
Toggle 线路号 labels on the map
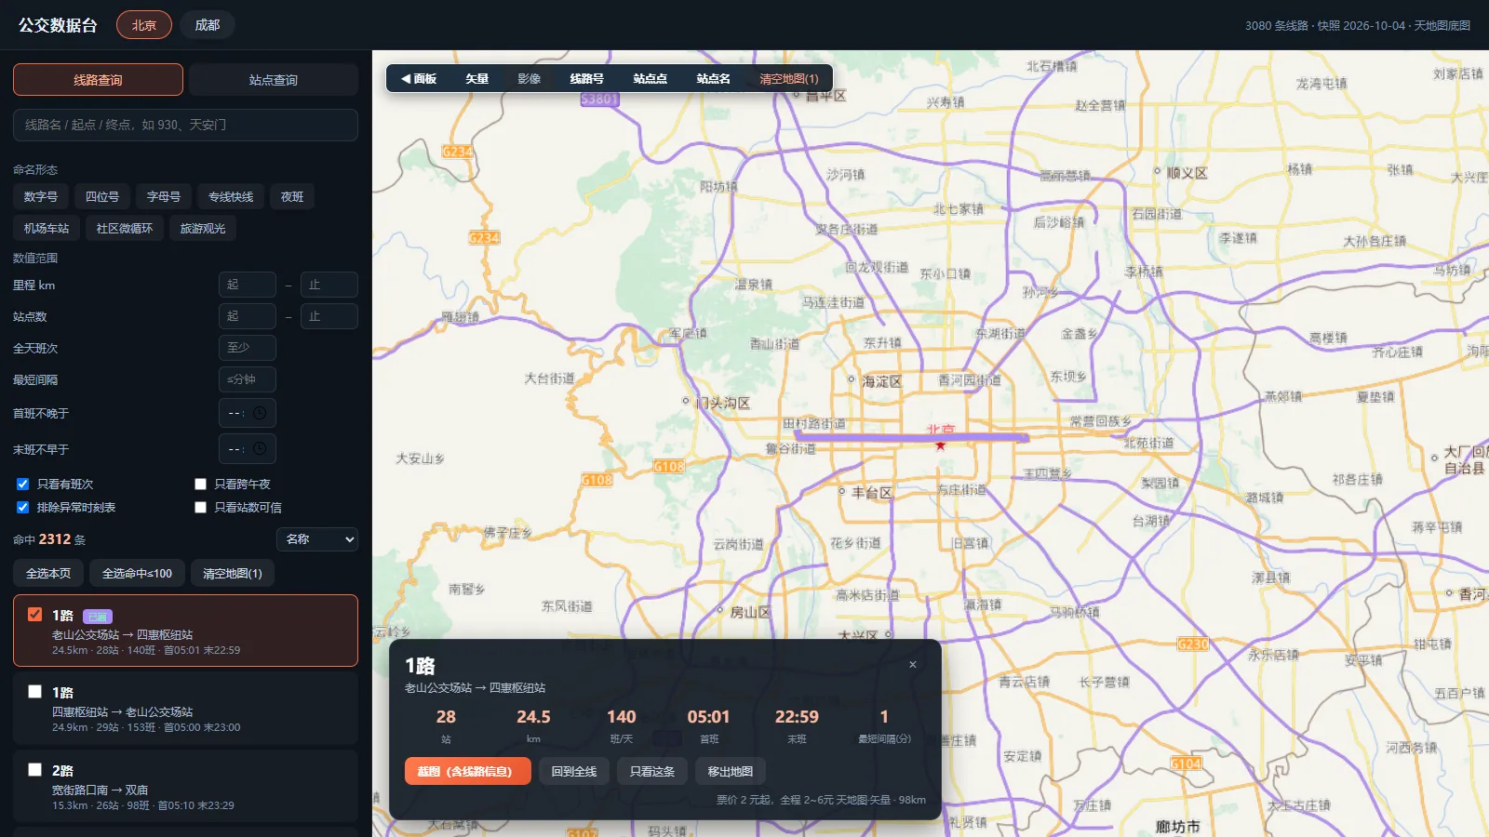[x=587, y=79]
